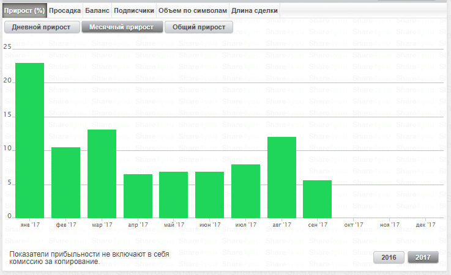Viewport: 451px width, 275px height.
Task: Click the Дневной прирост button
Action: [41, 28]
